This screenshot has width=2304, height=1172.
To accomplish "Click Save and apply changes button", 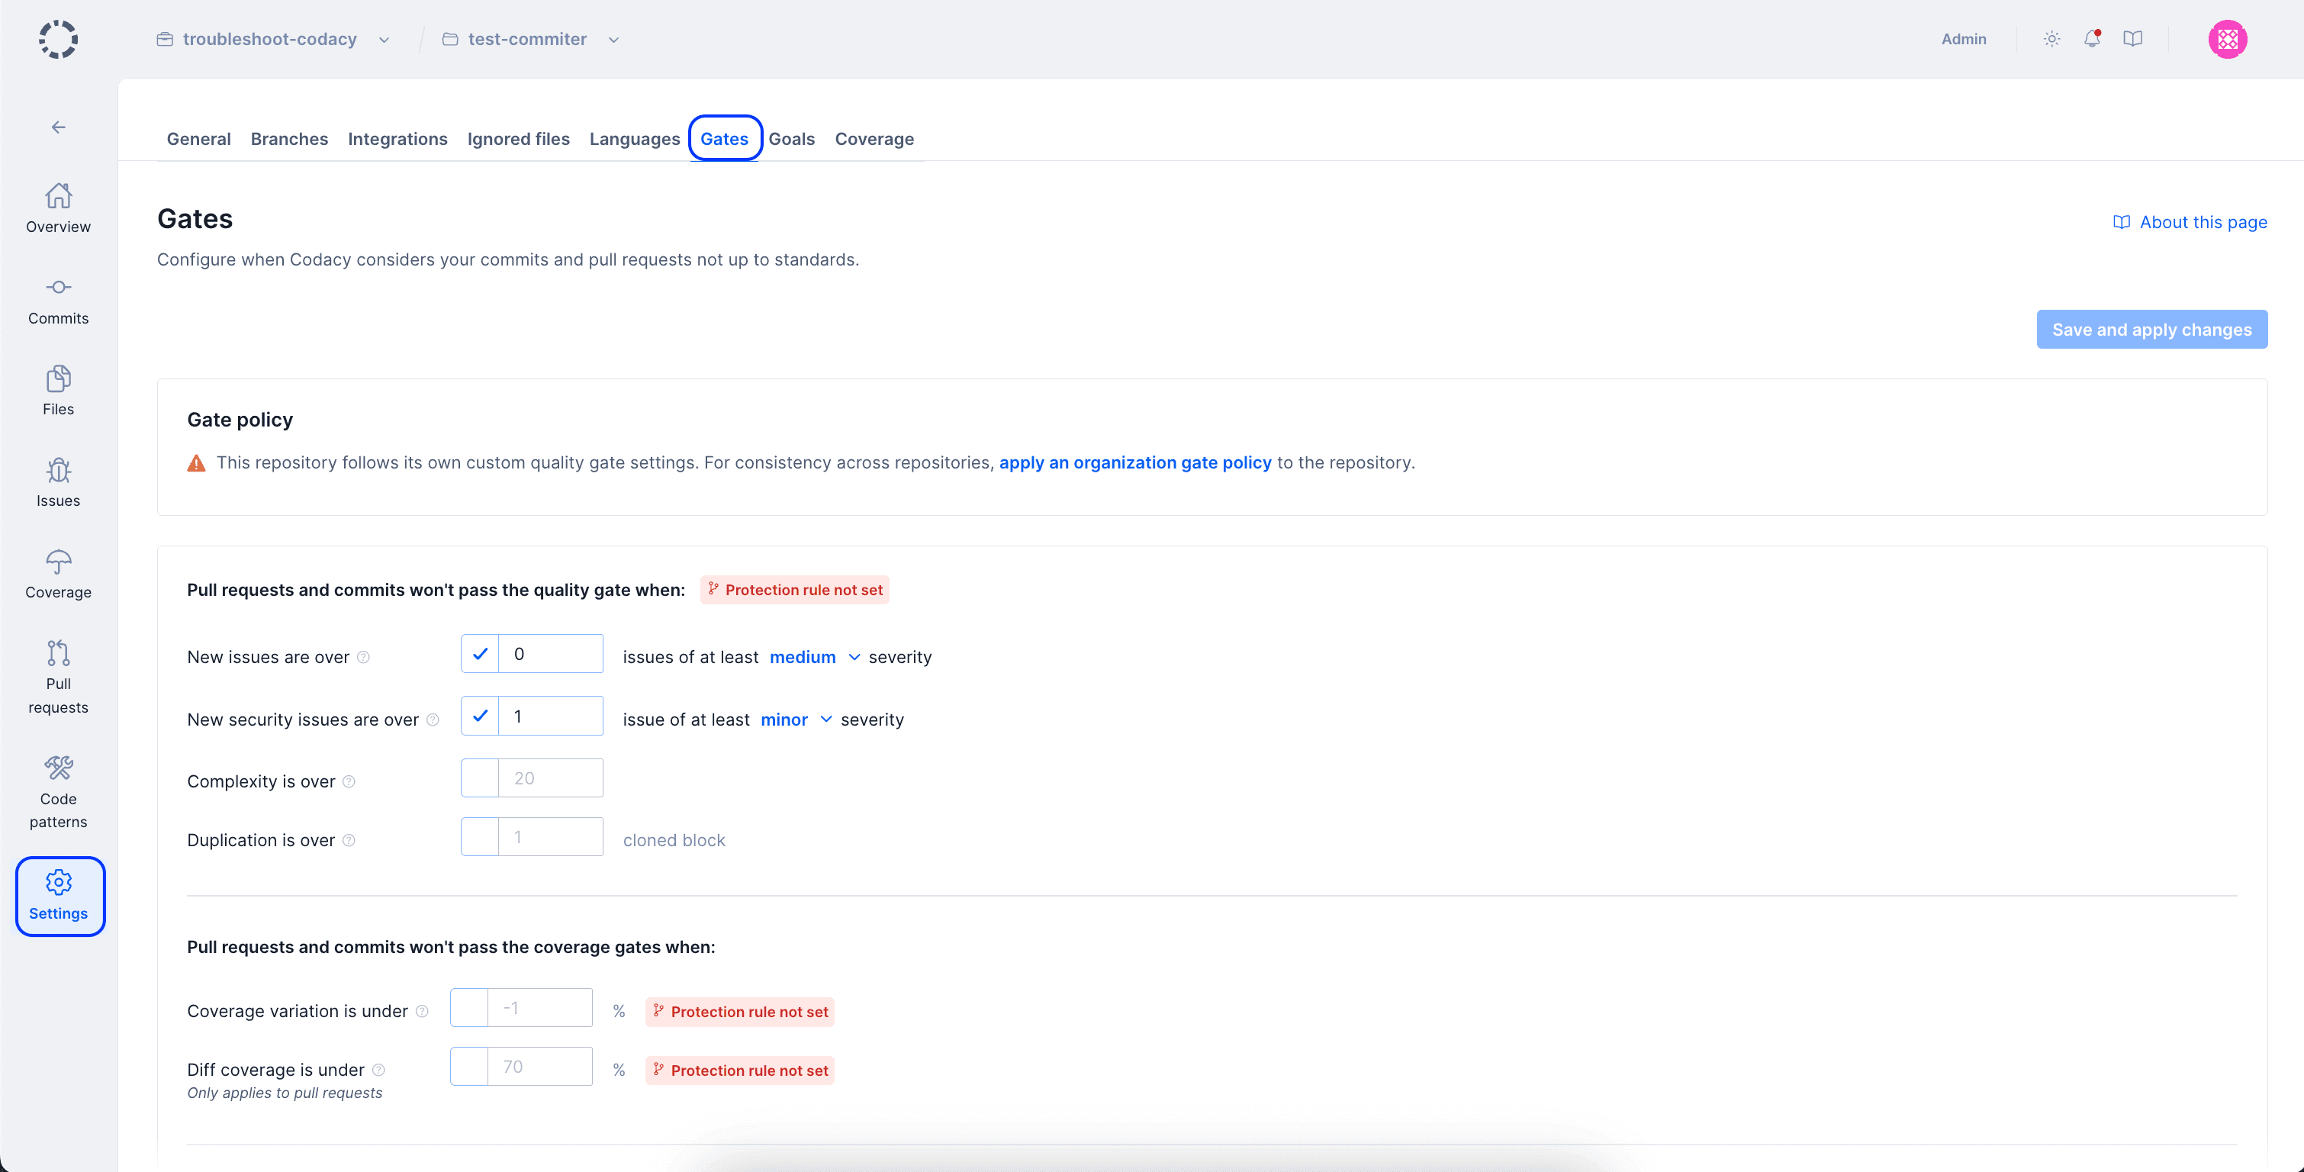I will point(2151,329).
